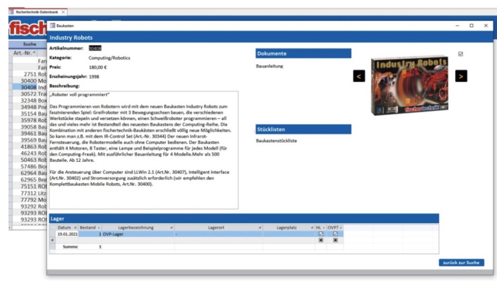Open the Lagerplatz column dropdown arrow

312,228
